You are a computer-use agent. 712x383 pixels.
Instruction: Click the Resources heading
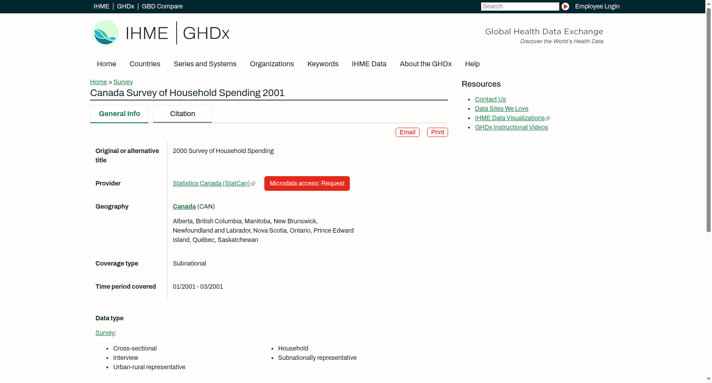tap(481, 84)
